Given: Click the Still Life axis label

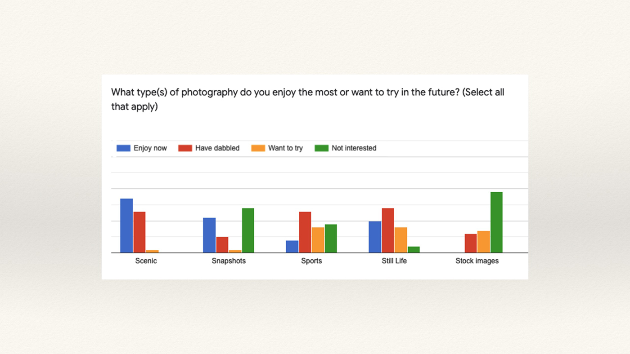Looking at the screenshot, I should [394, 261].
